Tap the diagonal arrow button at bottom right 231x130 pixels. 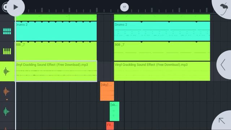point(222,121)
